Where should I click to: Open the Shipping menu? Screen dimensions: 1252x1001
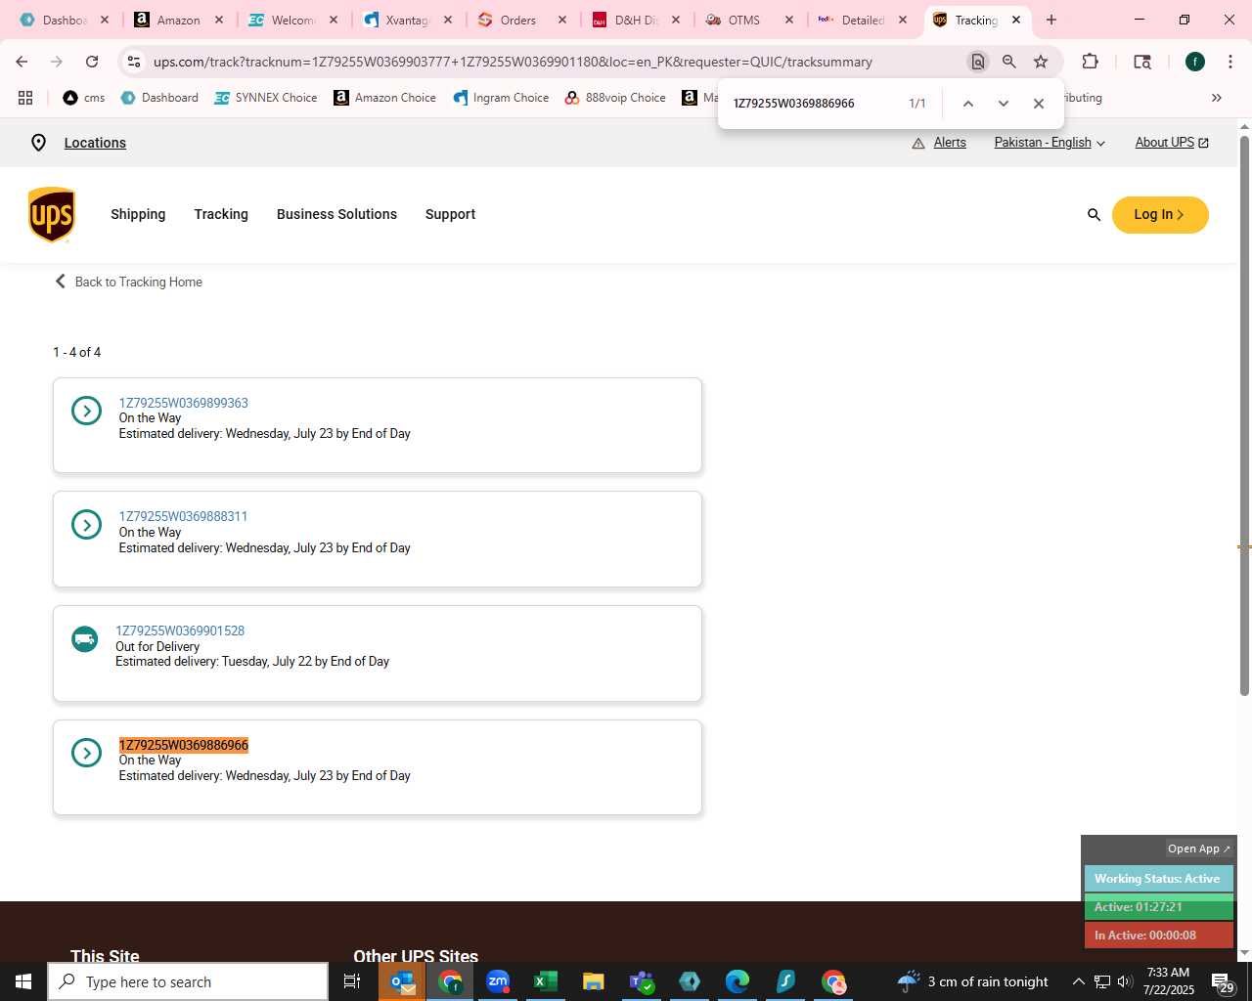(138, 214)
